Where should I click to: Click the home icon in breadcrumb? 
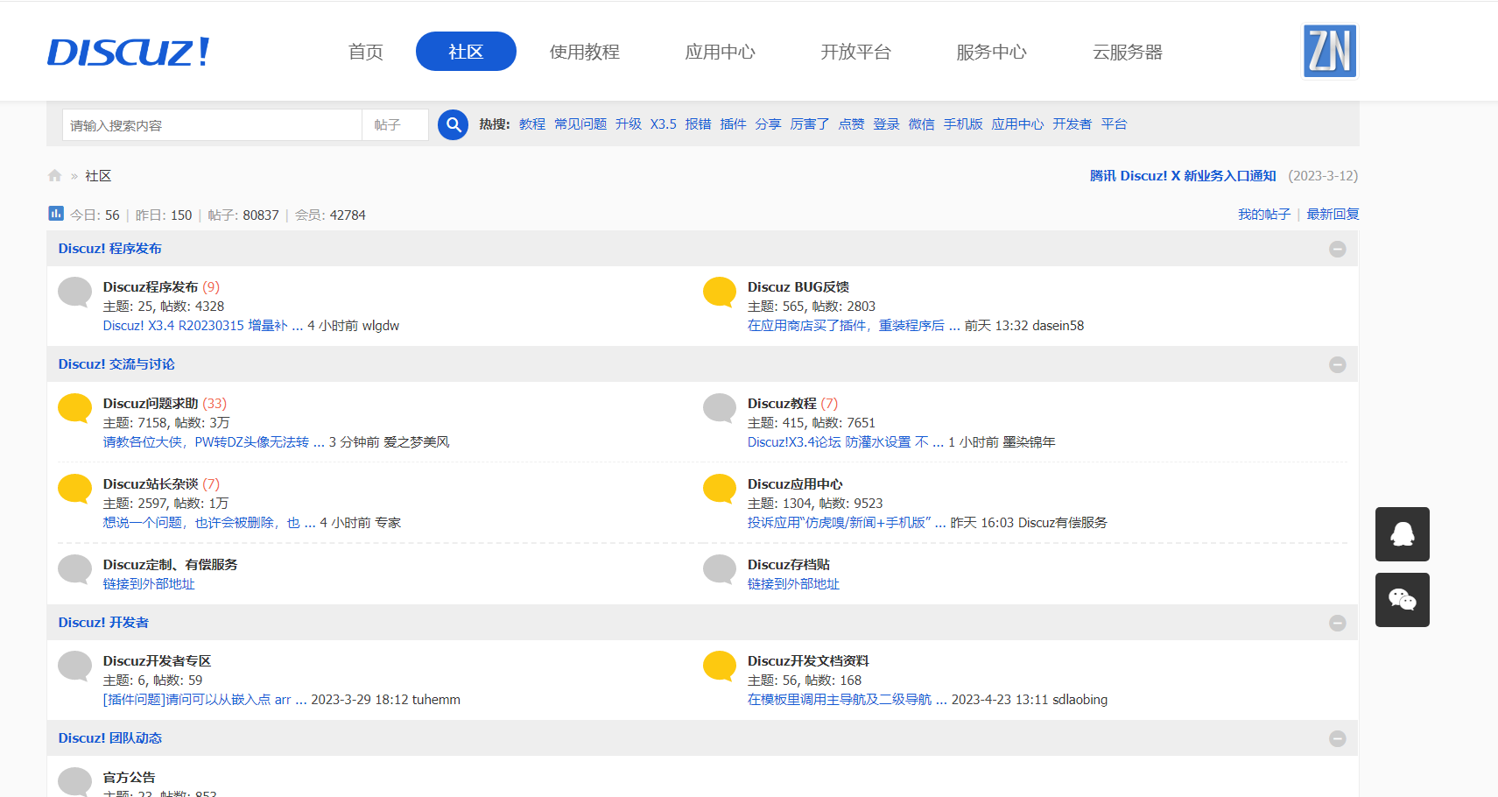pos(55,176)
